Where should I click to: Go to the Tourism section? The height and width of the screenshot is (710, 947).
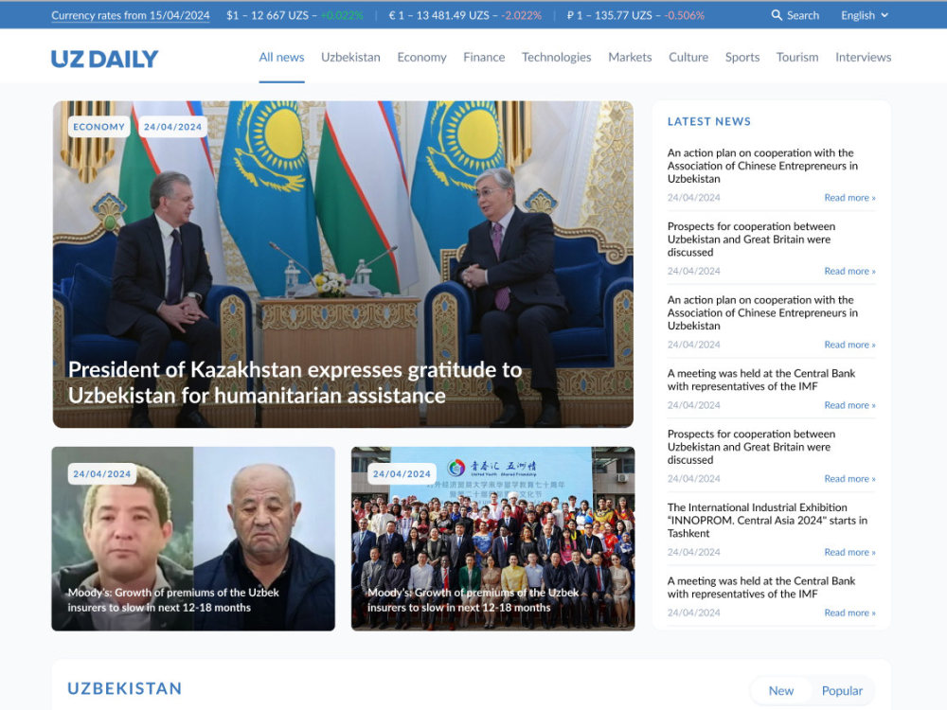point(797,58)
